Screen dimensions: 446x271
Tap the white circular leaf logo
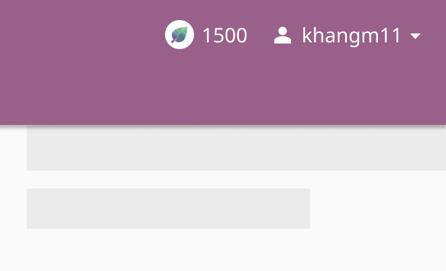pyautogui.click(x=180, y=36)
